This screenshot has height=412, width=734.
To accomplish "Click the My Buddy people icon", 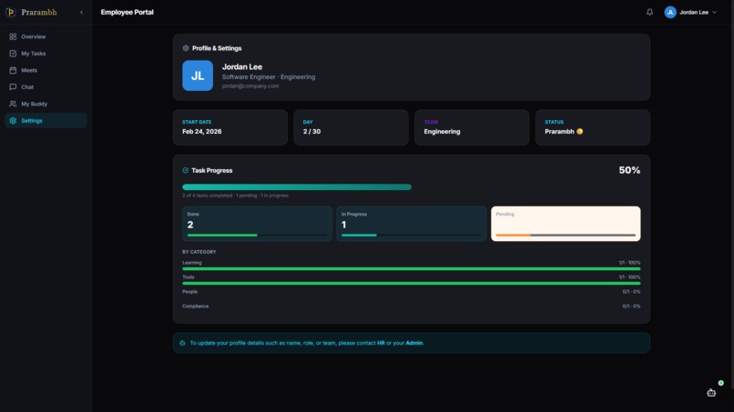I will click(x=13, y=104).
